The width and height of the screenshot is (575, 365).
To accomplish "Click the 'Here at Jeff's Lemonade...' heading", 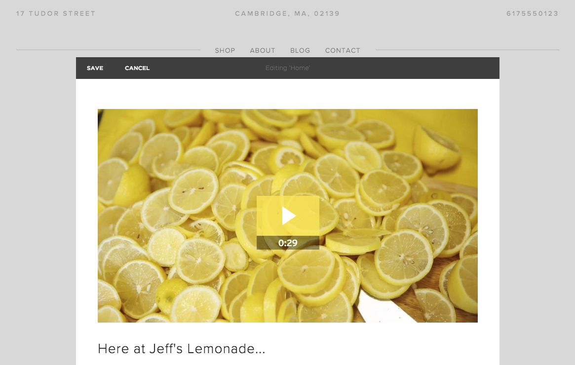I will coord(182,349).
